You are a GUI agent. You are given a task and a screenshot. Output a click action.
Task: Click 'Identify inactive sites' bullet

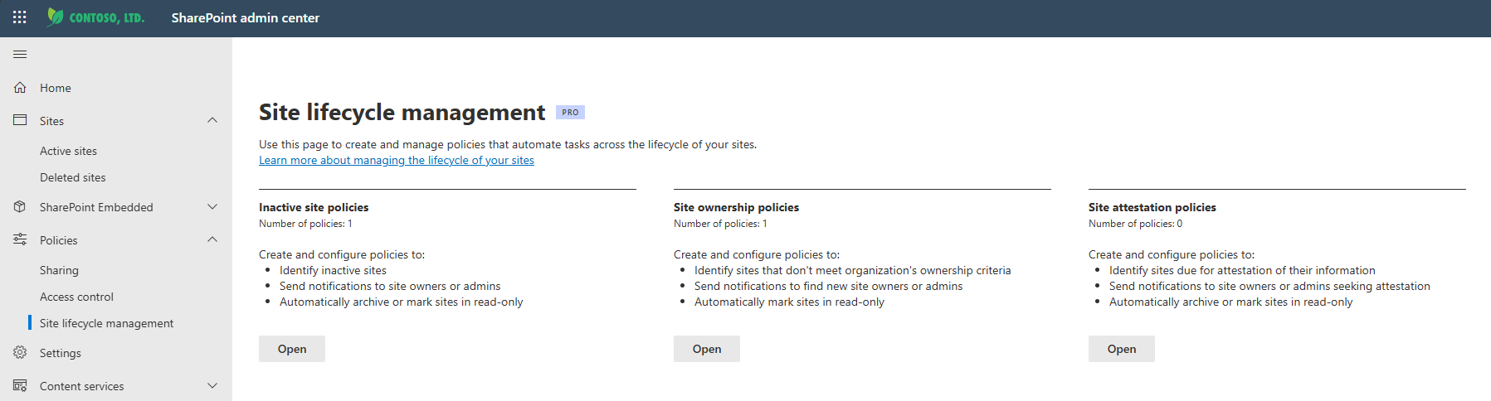[x=333, y=270]
